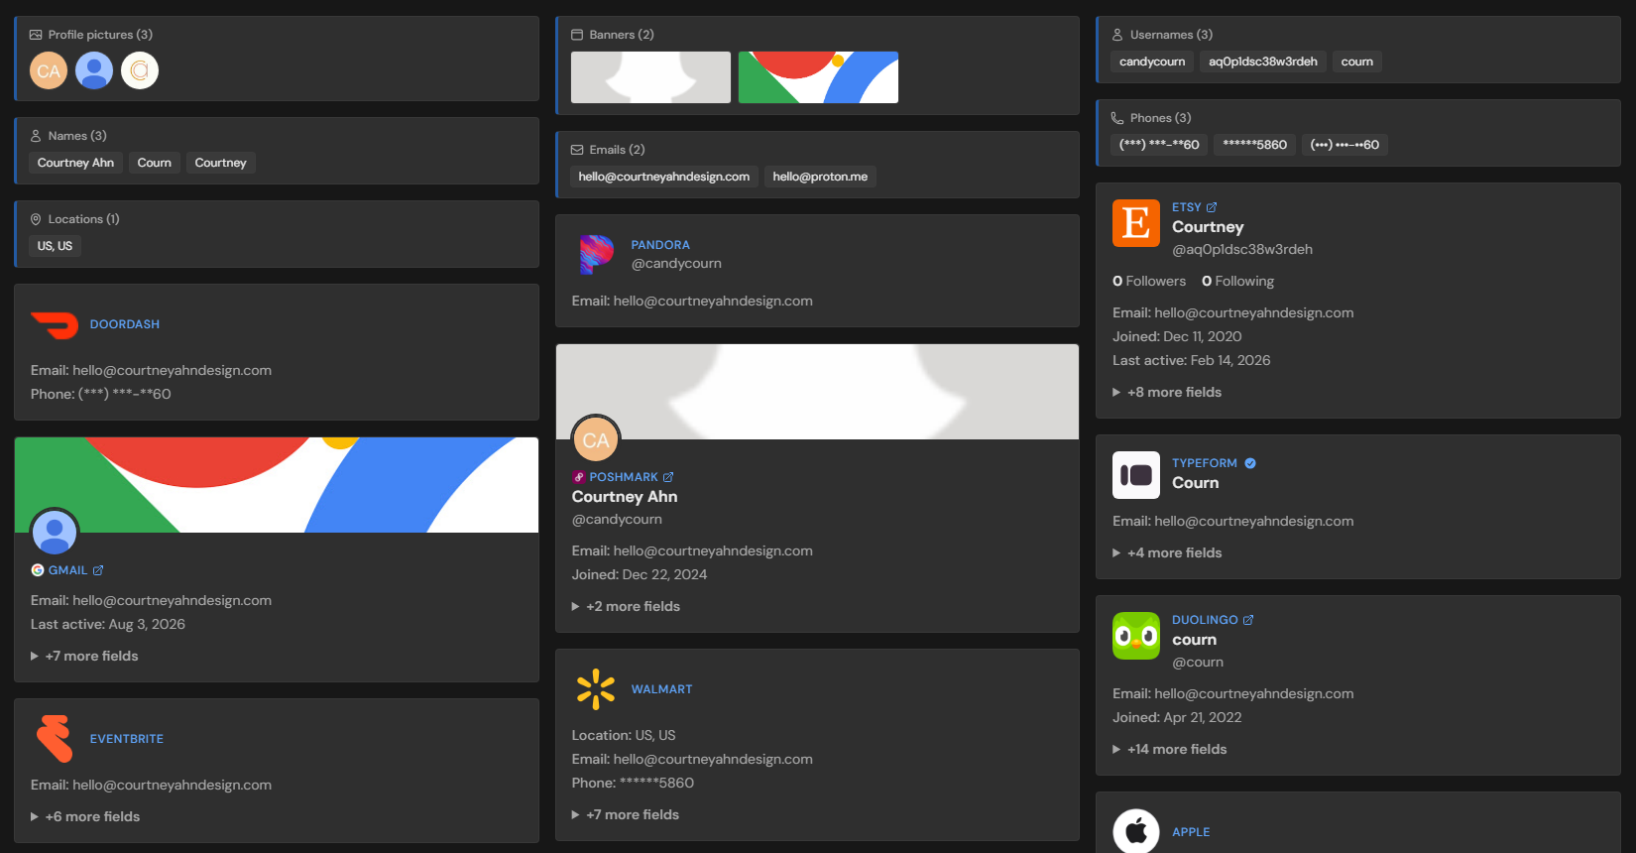Click the small Poshmark logo icon
The width and height of the screenshot is (1636, 853).
tap(579, 477)
